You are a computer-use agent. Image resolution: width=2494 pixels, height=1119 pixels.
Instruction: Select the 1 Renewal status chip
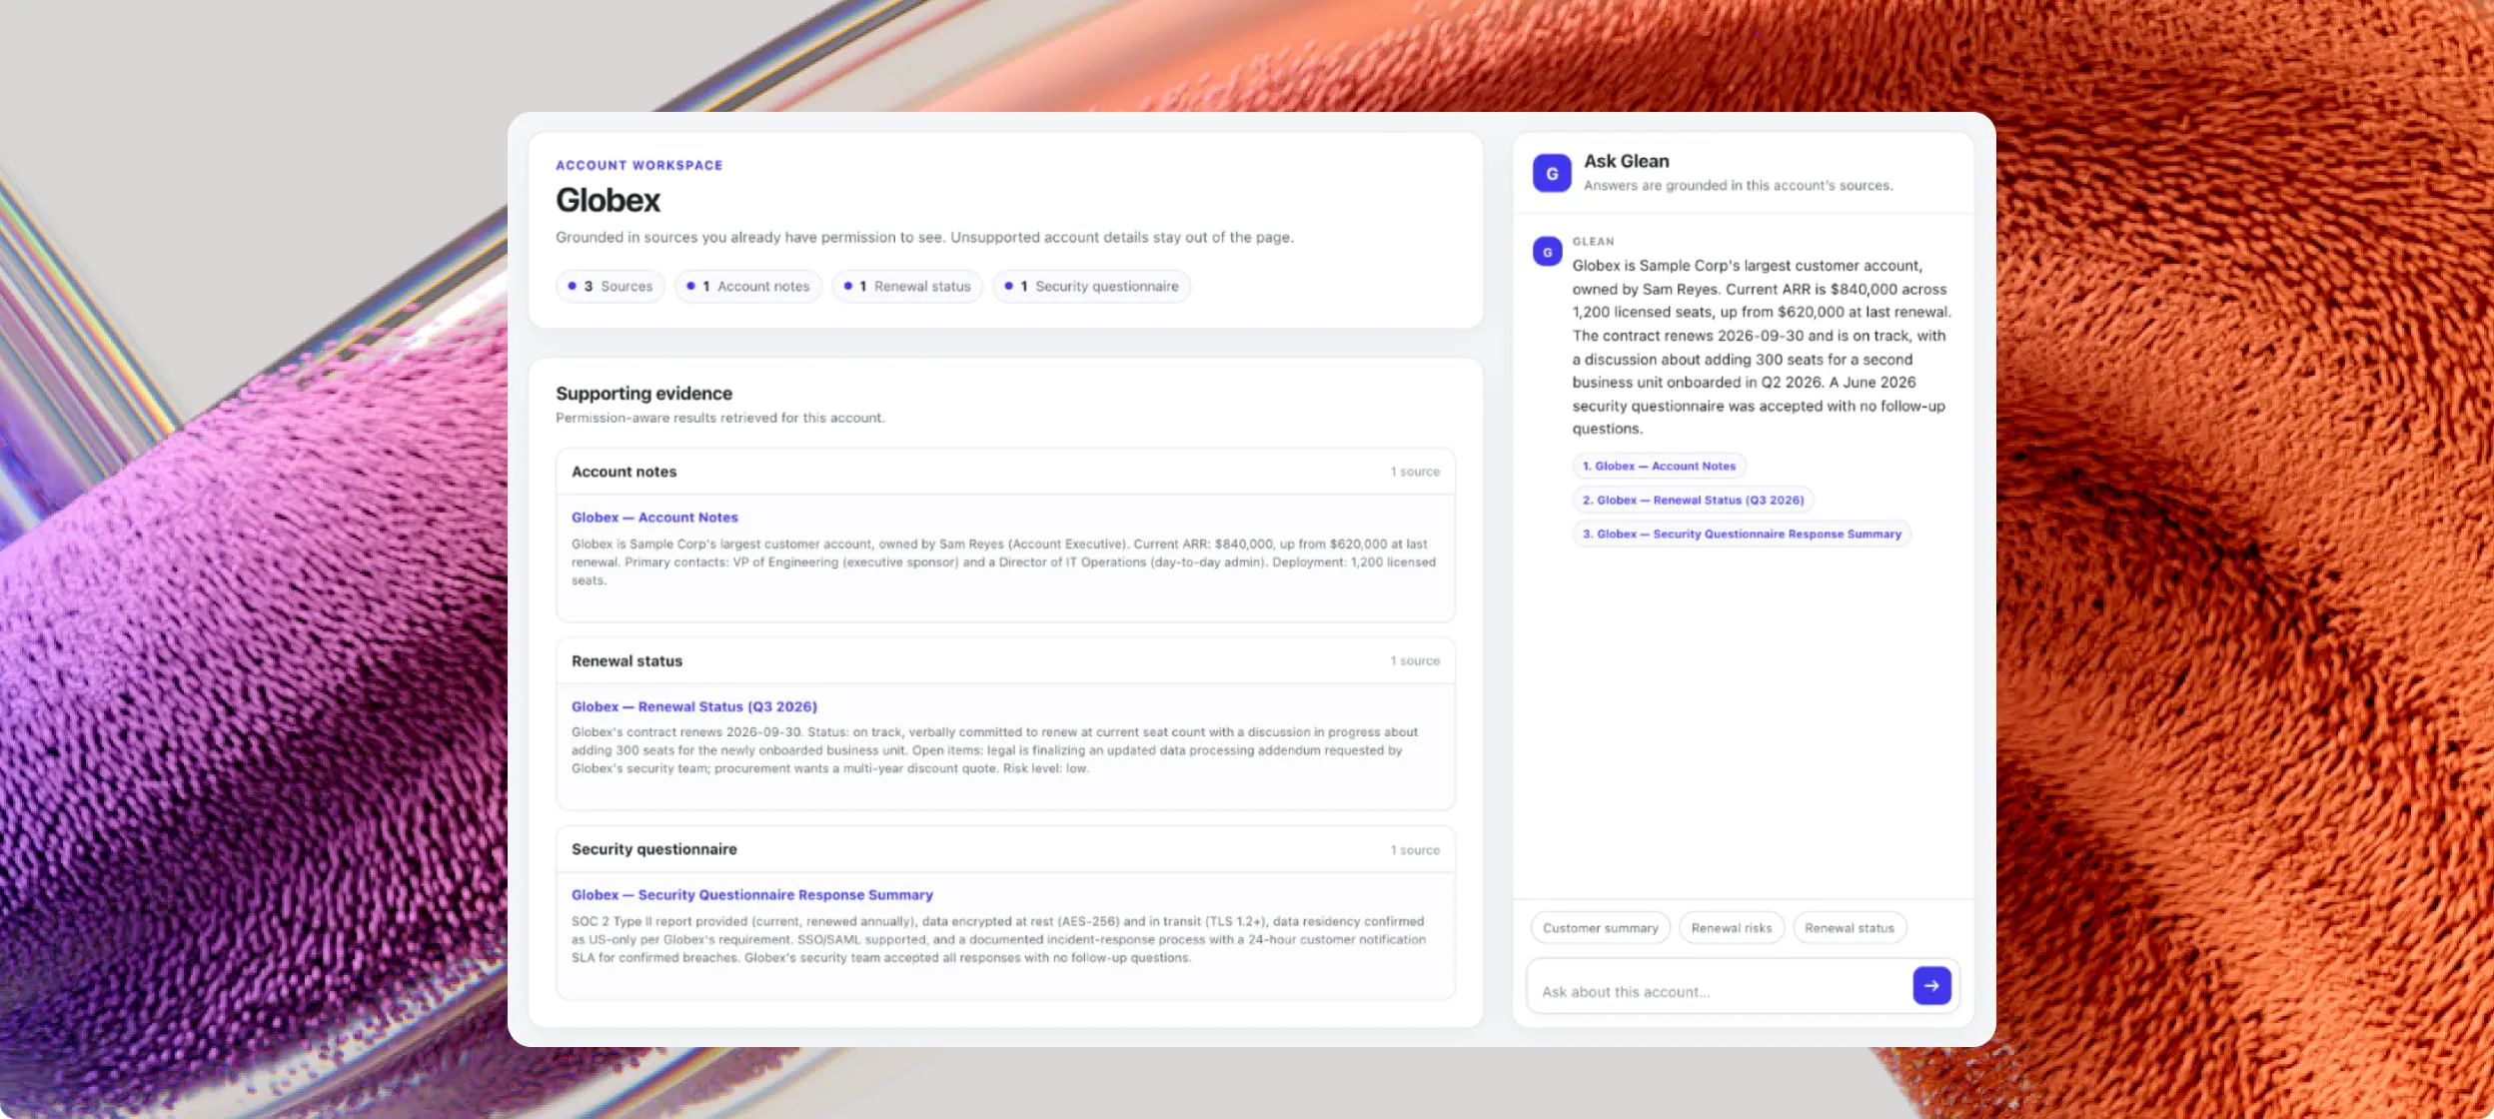(x=907, y=287)
